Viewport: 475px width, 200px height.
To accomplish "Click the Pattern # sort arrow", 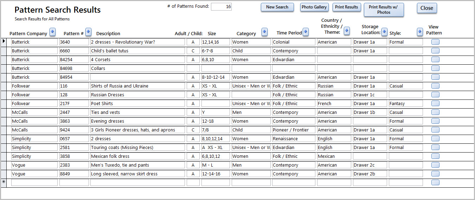I will coord(89,32).
